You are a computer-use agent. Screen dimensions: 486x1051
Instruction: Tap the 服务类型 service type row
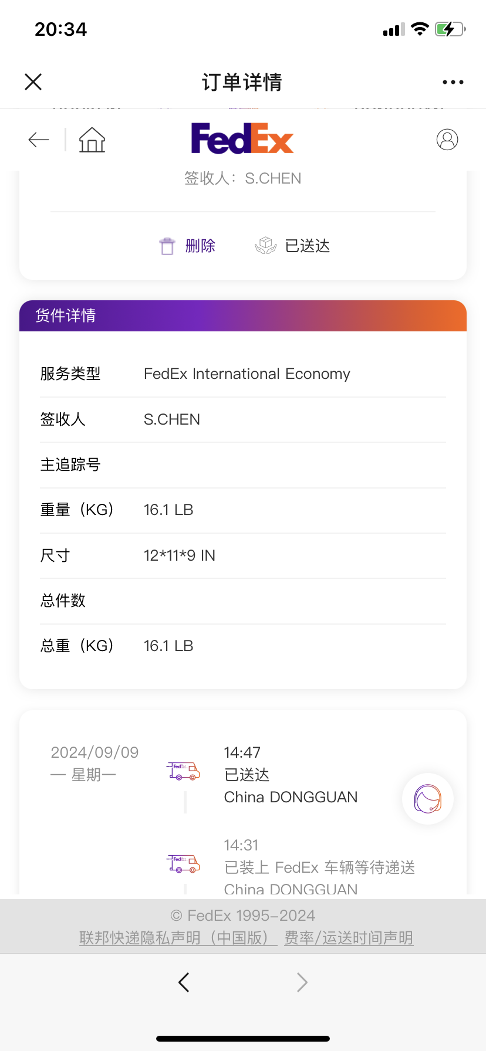coord(242,374)
